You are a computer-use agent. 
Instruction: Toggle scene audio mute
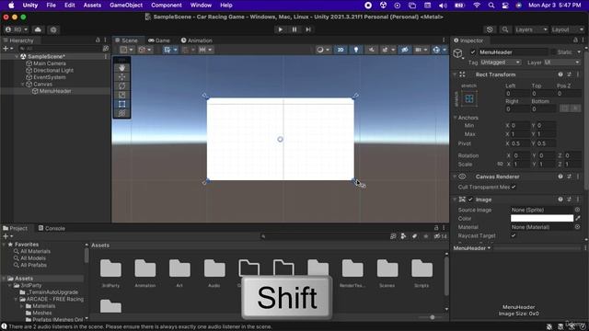point(371,50)
